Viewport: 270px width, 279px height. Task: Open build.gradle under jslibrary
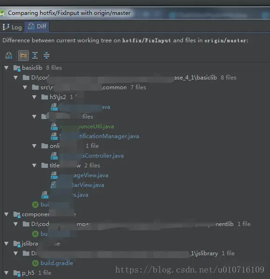(57, 263)
